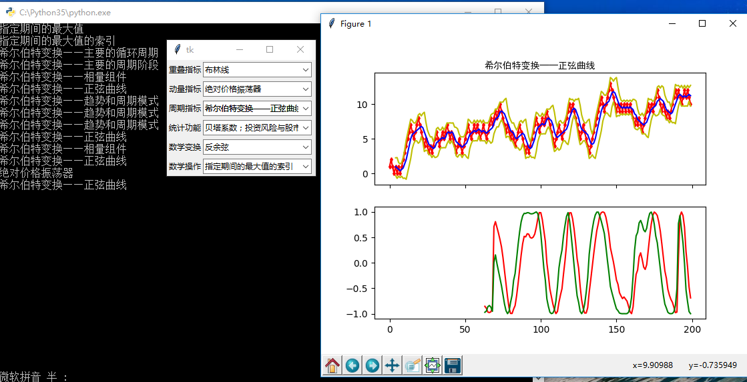This screenshot has height=382, width=747.
Task: Open the 数学操作 dropdown arrow
Action: point(305,166)
